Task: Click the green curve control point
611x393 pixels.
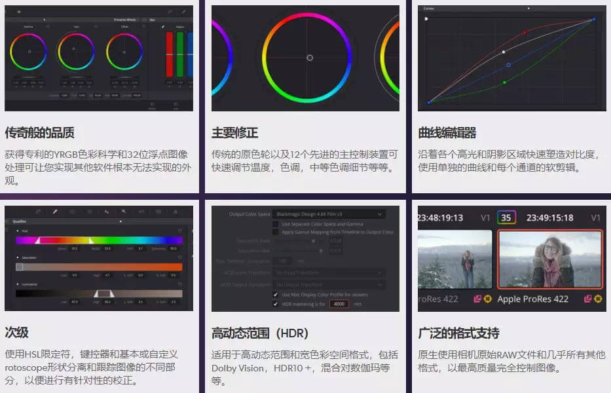Action: (505, 83)
